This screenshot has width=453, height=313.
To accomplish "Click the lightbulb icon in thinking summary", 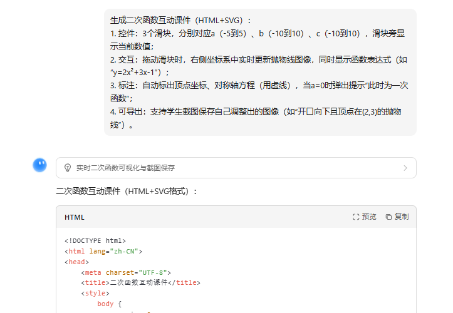I will (68, 168).
